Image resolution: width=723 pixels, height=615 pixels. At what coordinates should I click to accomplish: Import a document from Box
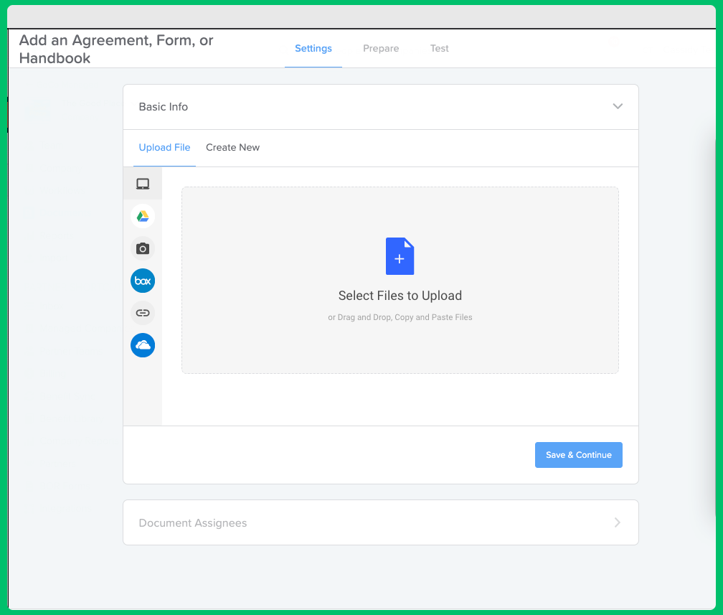tap(143, 281)
